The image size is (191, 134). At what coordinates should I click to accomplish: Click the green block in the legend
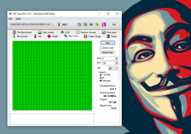(x=100, y=78)
